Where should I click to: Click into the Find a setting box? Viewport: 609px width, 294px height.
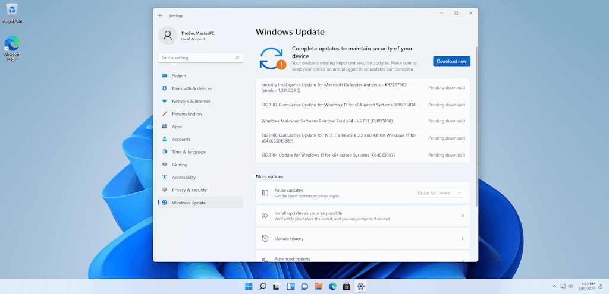[200, 58]
